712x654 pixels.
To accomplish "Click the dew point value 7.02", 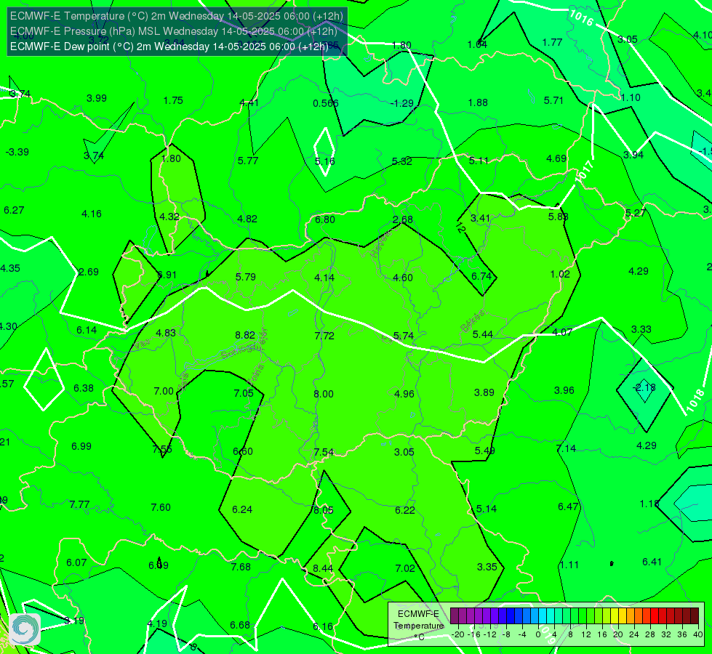I will 405,568.
